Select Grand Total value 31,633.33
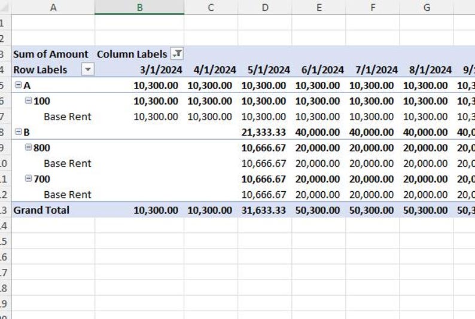The image size is (475, 319). pos(265,210)
